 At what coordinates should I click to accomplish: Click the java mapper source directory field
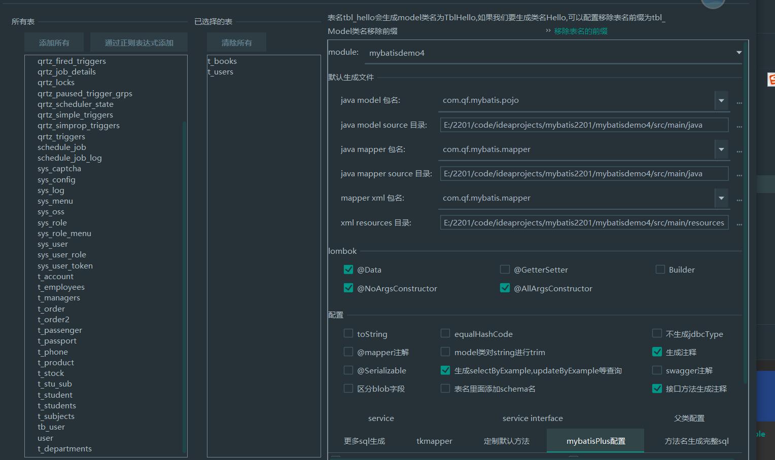(584, 173)
